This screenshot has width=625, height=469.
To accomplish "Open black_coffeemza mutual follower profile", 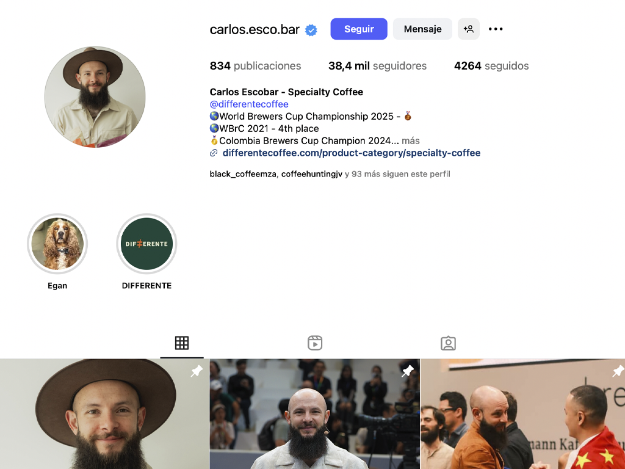I will (x=243, y=174).
